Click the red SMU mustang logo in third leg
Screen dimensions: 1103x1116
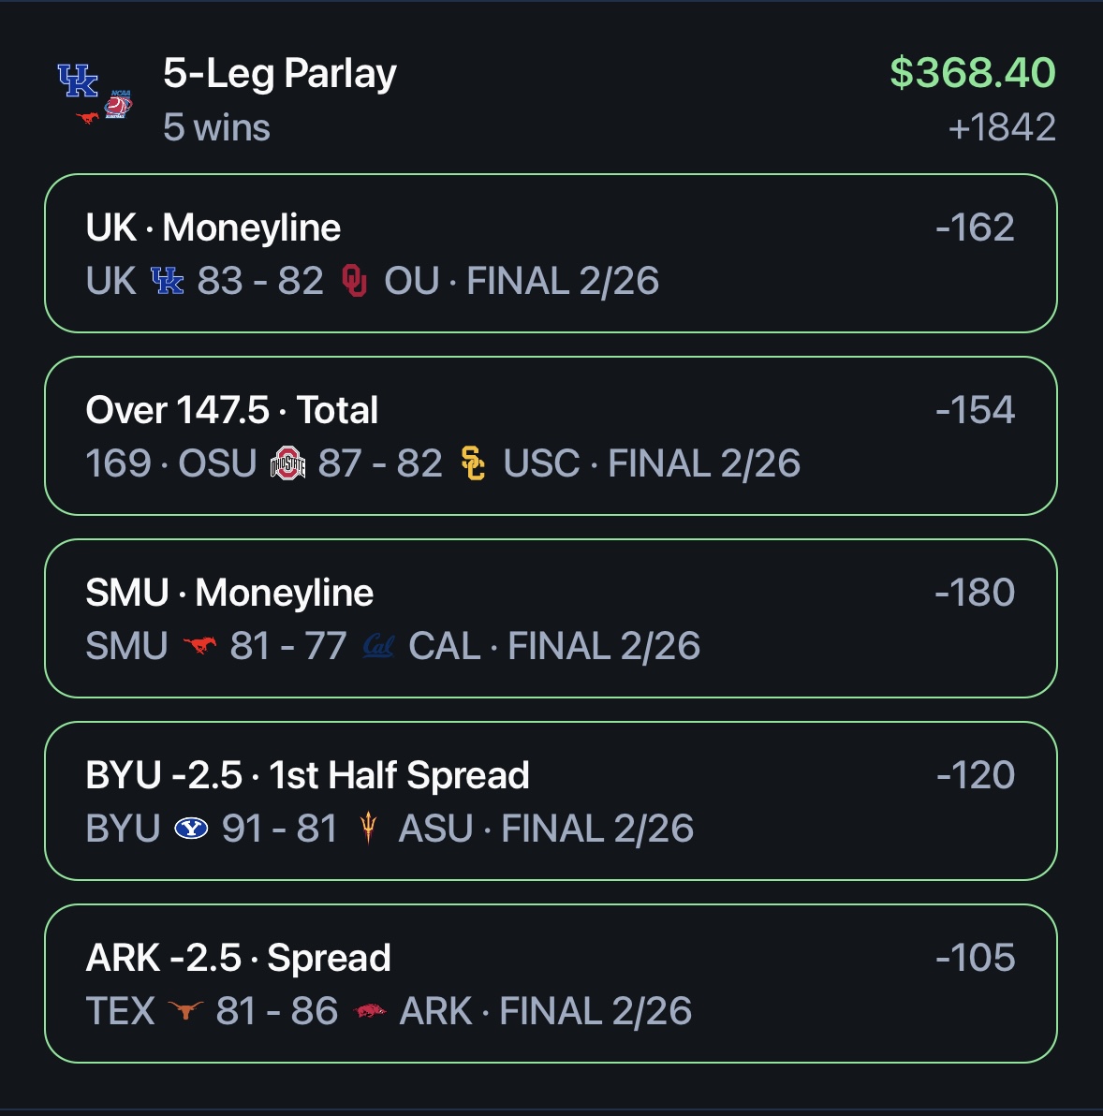(x=199, y=645)
